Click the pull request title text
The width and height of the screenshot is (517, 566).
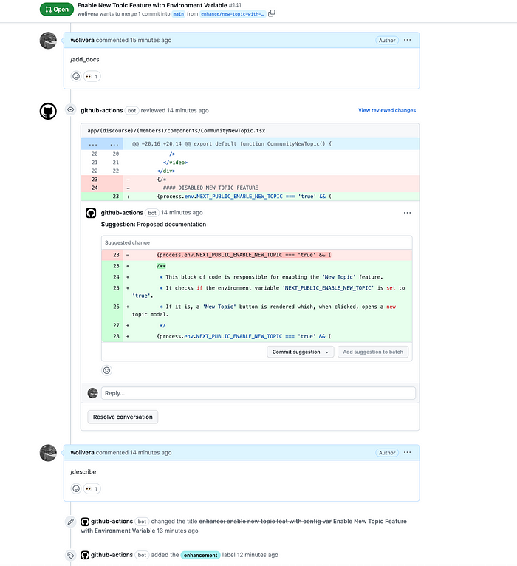[152, 5]
